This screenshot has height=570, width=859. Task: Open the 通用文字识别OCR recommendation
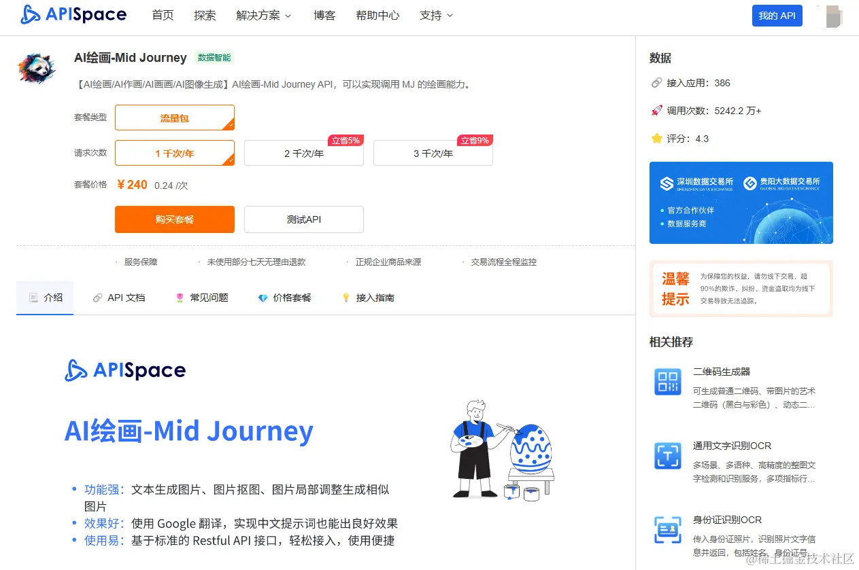click(x=732, y=446)
